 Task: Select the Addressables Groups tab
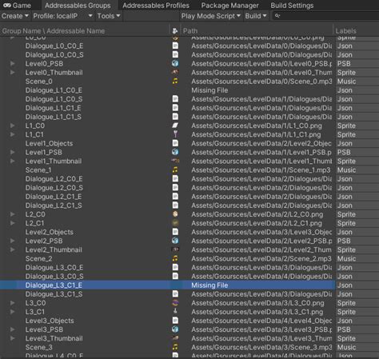tap(78, 6)
